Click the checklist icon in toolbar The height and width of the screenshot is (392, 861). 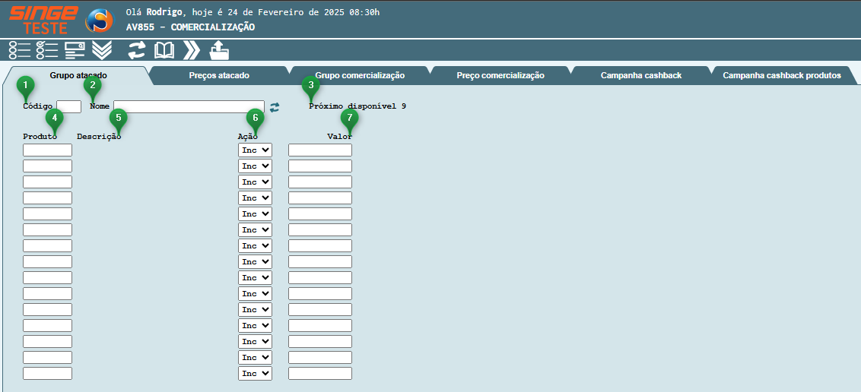(47, 51)
